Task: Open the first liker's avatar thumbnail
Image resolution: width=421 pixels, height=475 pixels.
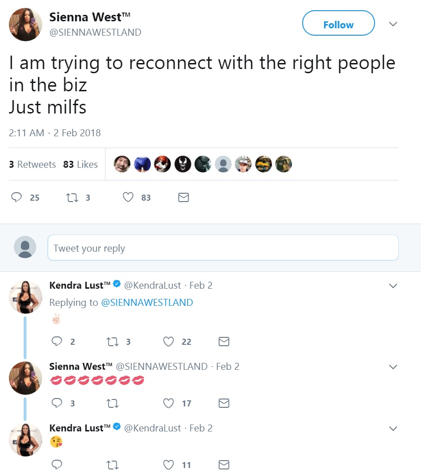Action: [x=122, y=164]
